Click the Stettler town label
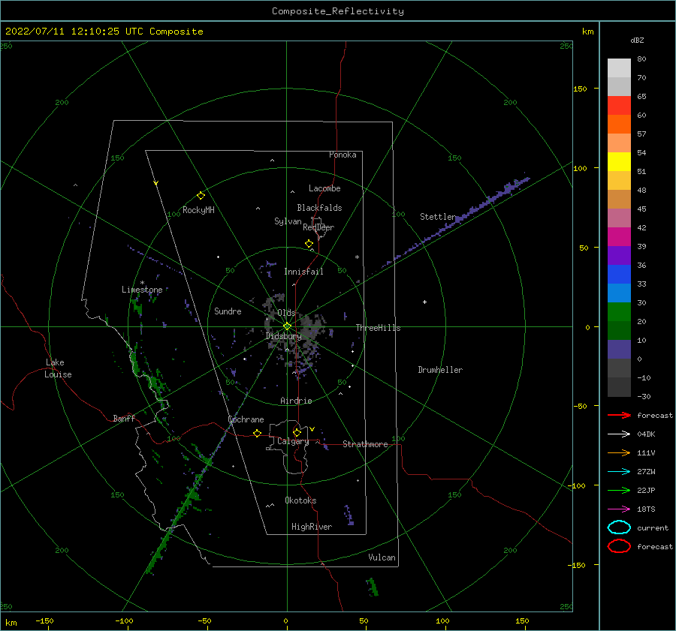 tap(438, 217)
